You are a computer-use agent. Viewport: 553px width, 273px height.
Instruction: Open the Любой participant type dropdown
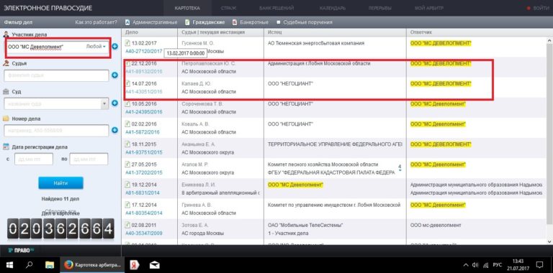tap(96, 47)
